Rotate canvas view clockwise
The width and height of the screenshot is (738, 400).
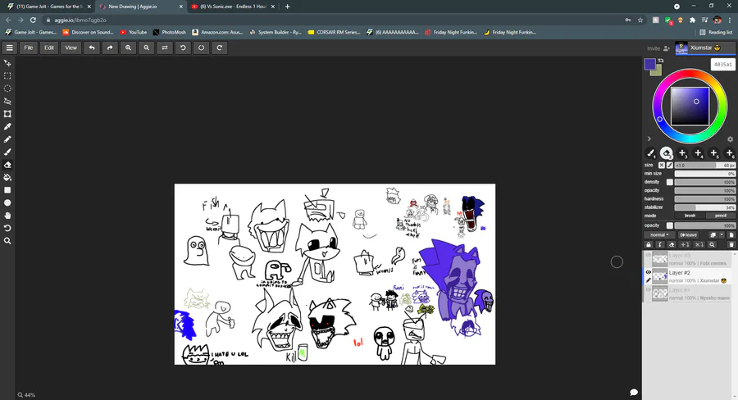tap(219, 48)
